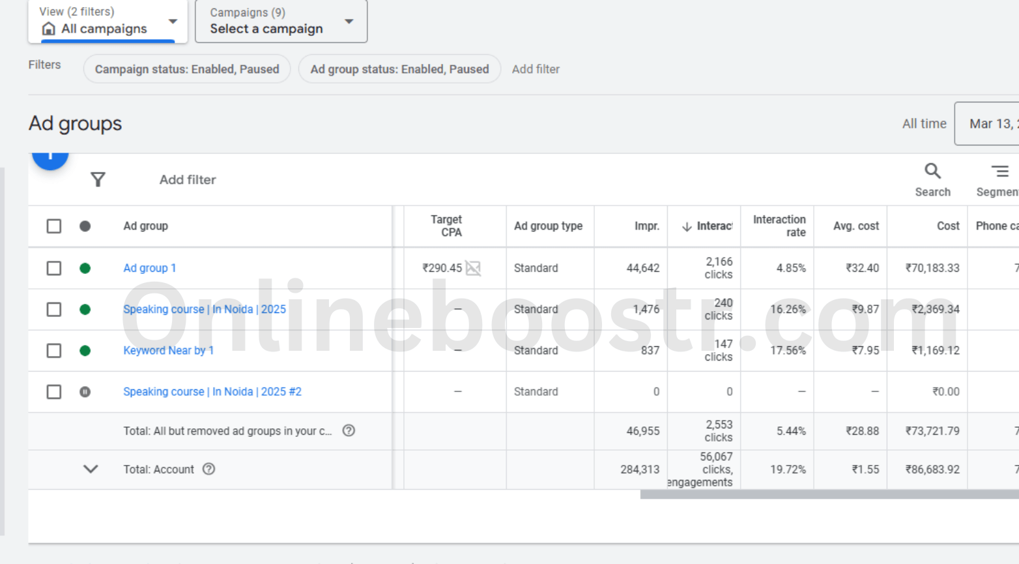Click help icon beside Total: All but removed
This screenshot has width=1019, height=564.
pos(349,431)
